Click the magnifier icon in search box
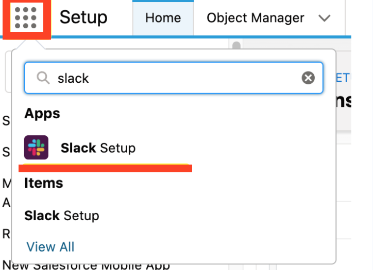This screenshot has width=373, height=270. coord(43,78)
